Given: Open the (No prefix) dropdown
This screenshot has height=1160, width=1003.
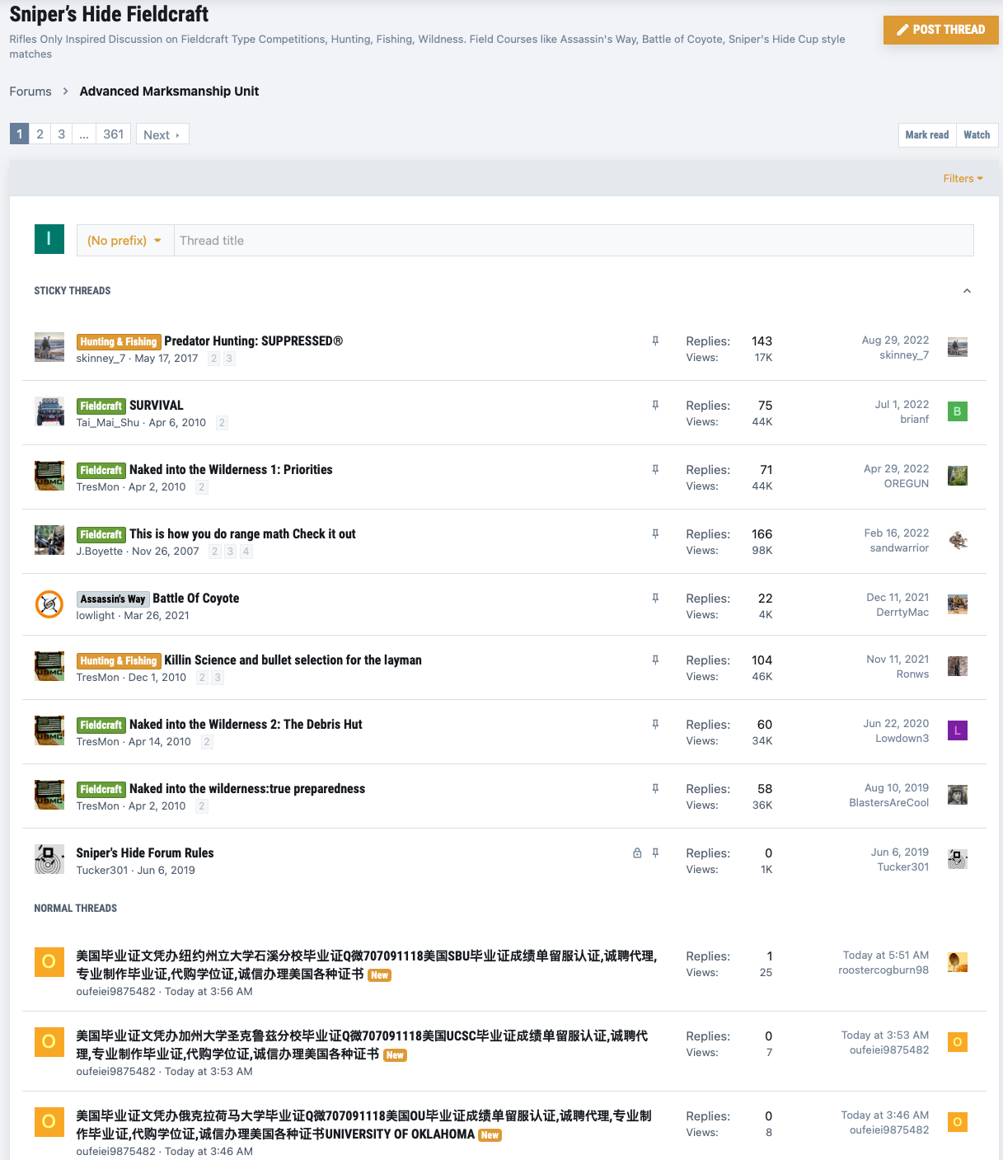Looking at the screenshot, I should pyautogui.click(x=124, y=241).
